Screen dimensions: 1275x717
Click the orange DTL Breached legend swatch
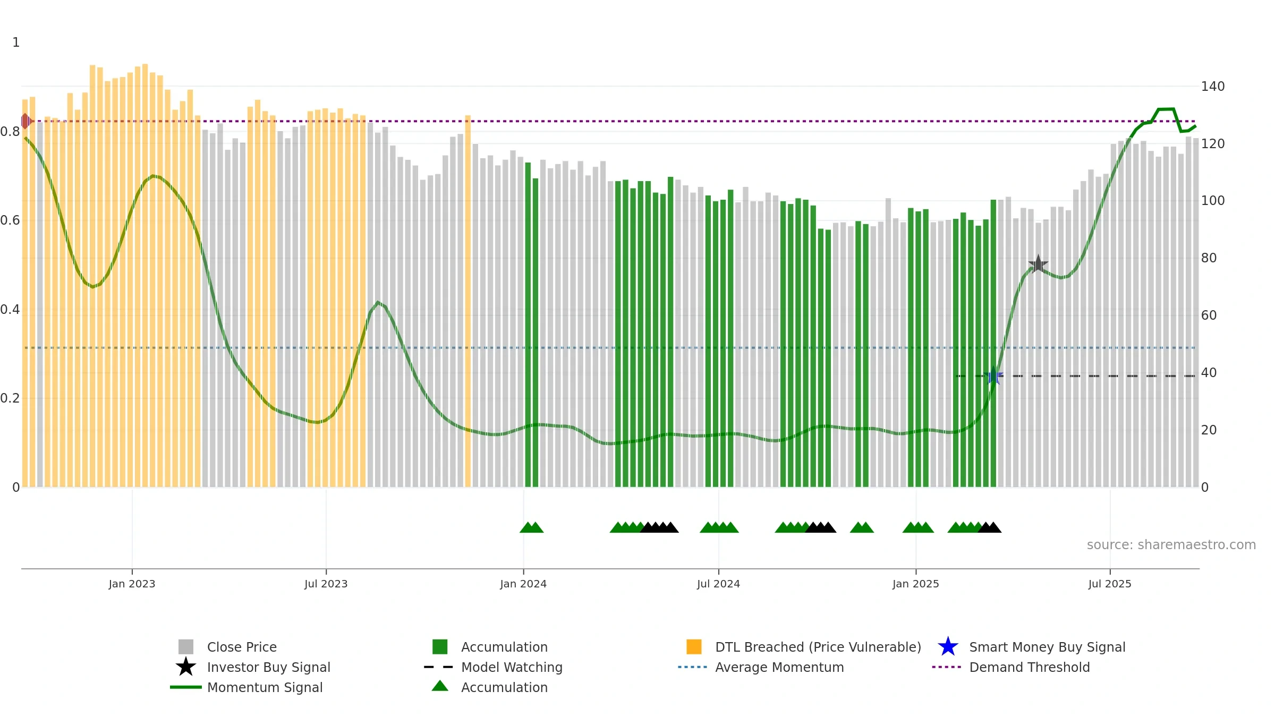coord(694,647)
